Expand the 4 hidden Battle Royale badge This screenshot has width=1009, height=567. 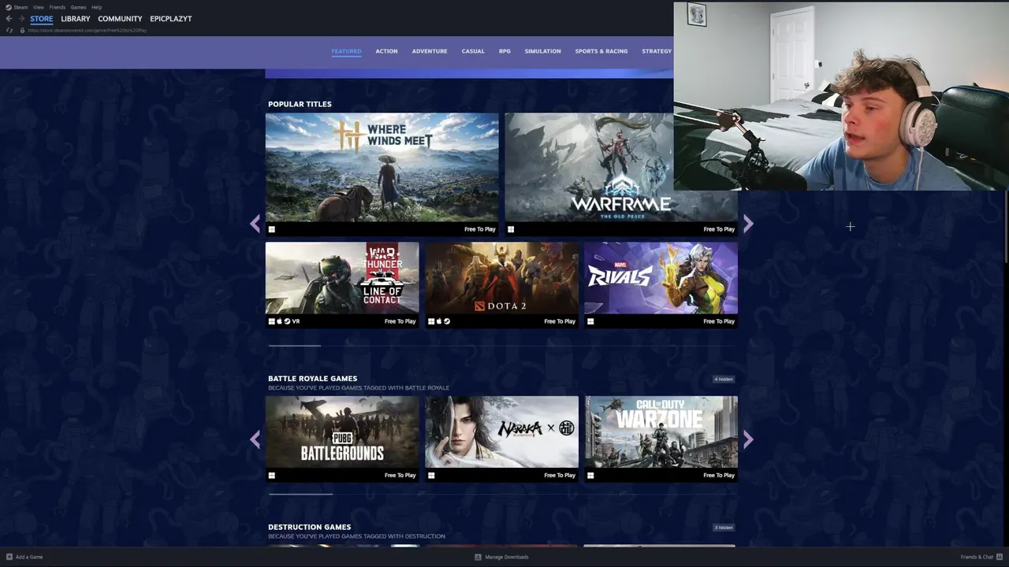point(724,379)
